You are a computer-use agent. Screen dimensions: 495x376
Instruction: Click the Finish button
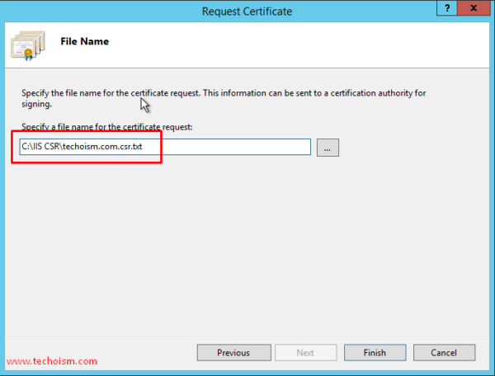click(374, 353)
